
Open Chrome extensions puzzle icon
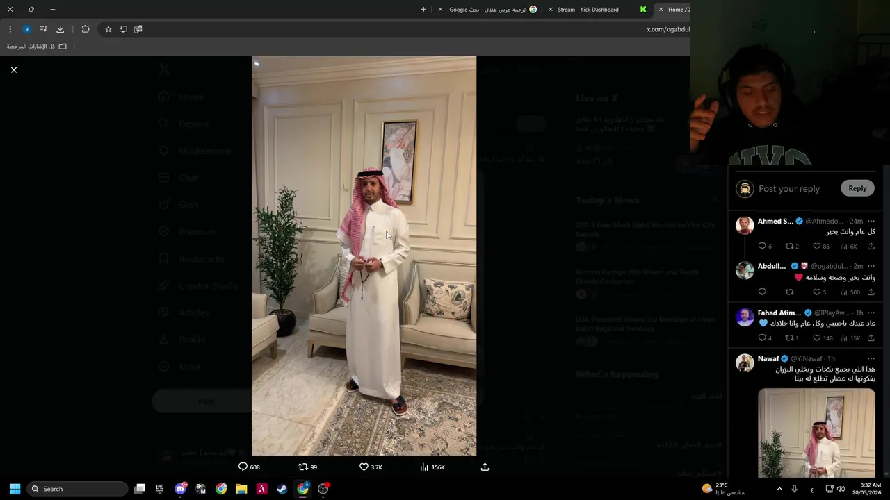pos(86,29)
